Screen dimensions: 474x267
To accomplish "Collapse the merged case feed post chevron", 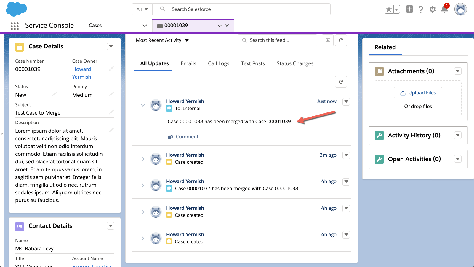I will click(143, 105).
